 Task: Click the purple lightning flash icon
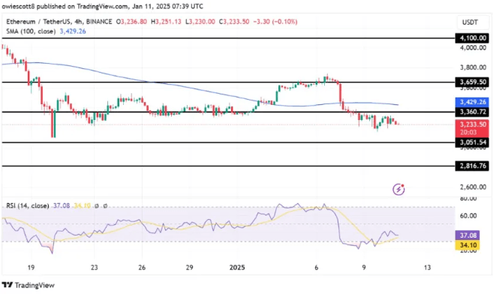coord(398,189)
